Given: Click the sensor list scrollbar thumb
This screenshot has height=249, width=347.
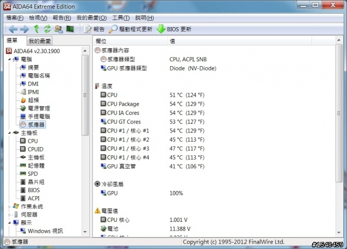Looking at the screenshot, I should tap(339, 113).
